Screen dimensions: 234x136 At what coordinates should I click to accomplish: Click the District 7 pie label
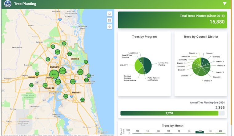[208, 81]
